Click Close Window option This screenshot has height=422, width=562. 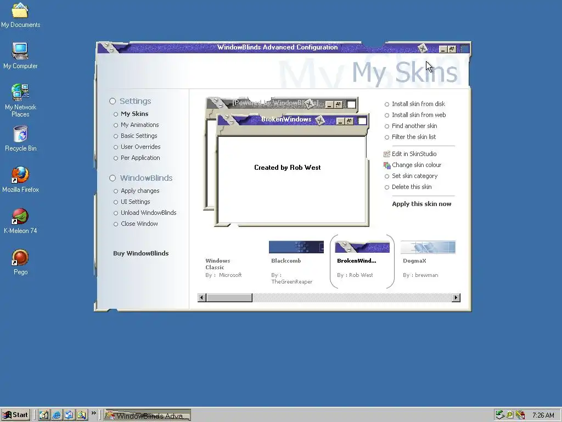pos(139,224)
